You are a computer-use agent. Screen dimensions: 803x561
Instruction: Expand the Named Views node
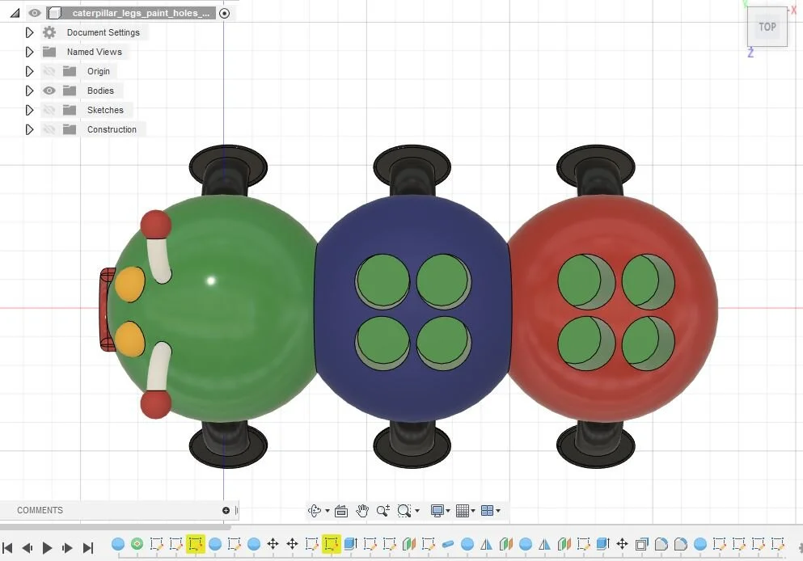pos(29,52)
